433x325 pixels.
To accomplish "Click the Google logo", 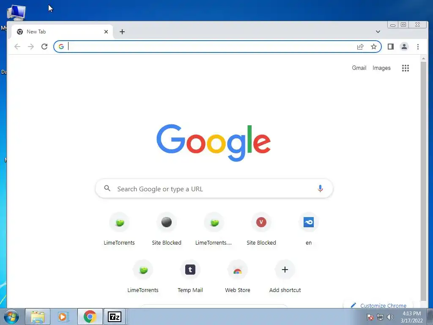I will [x=214, y=143].
